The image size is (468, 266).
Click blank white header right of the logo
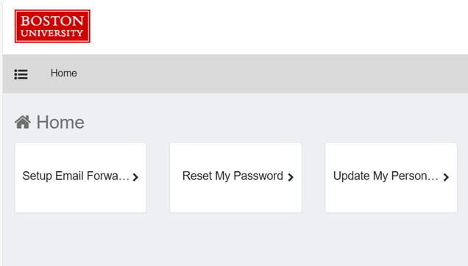(x=277, y=27)
